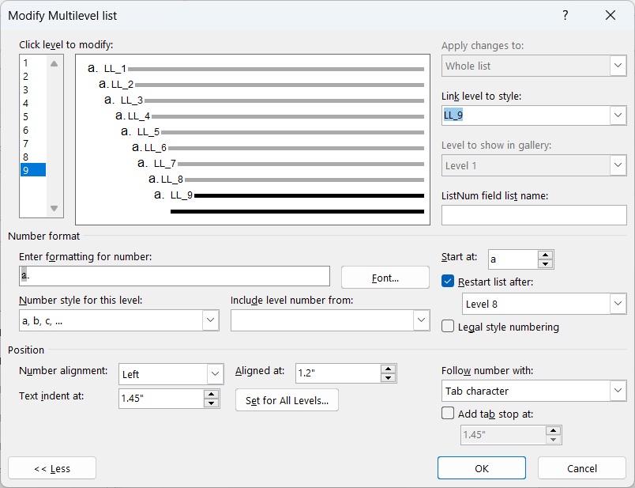Image resolution: width=635 pixels, height=488 pixels.
Task: Collapse the dialog with the Less button
Action: (x=52, y=468)
